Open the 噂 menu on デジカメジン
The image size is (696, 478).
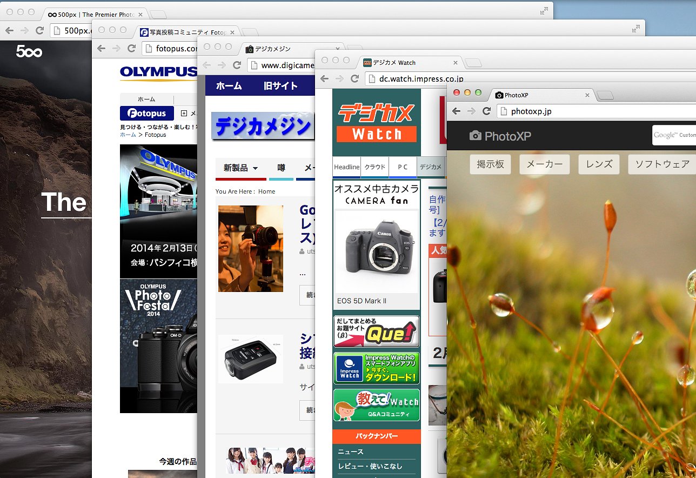pyautogui.click(x=281, y=168)
